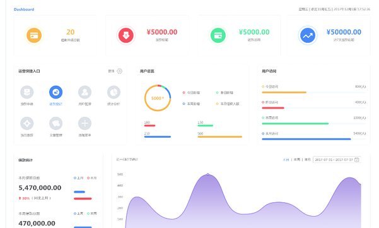Open the grey pie-chart quick entry icon

coord(114,92)
